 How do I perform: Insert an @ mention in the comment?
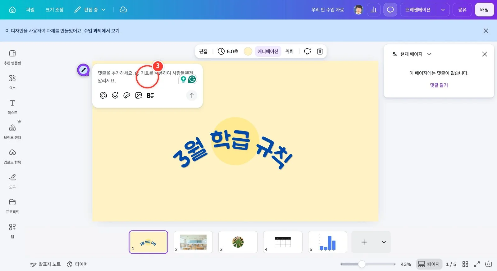click(x=103, y=95)
